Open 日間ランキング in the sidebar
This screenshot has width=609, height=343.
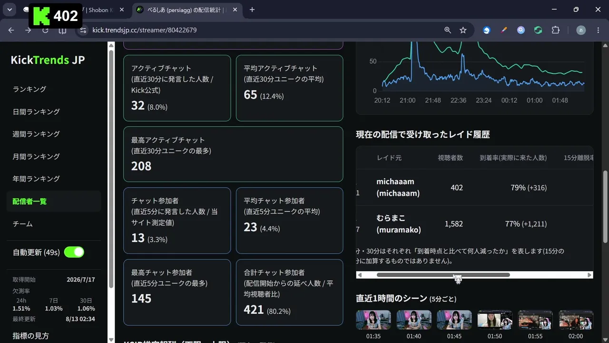coord(54,111)
